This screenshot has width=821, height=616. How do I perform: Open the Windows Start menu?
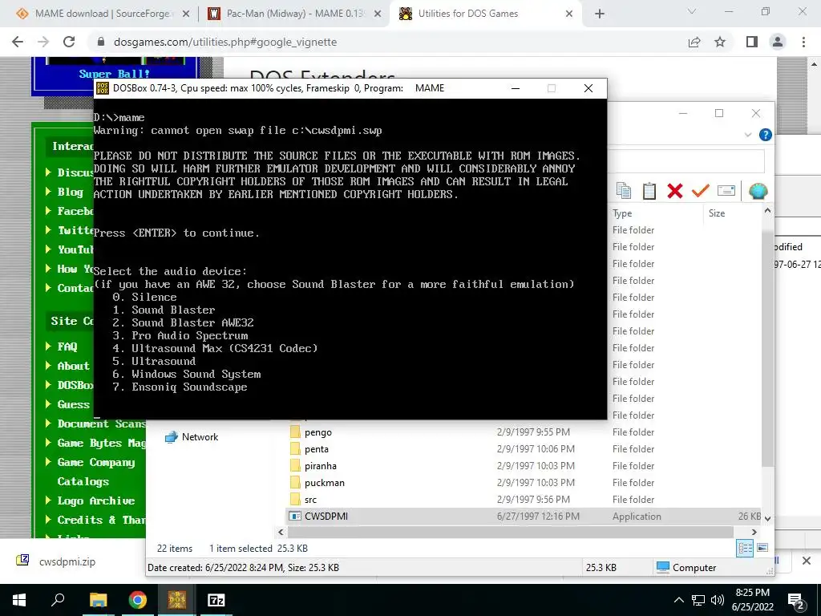(x=19, y=600)
